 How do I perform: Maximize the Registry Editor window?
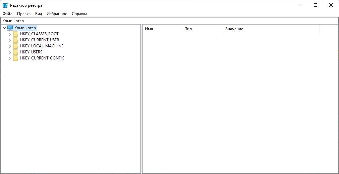click(x=316, y=5)
